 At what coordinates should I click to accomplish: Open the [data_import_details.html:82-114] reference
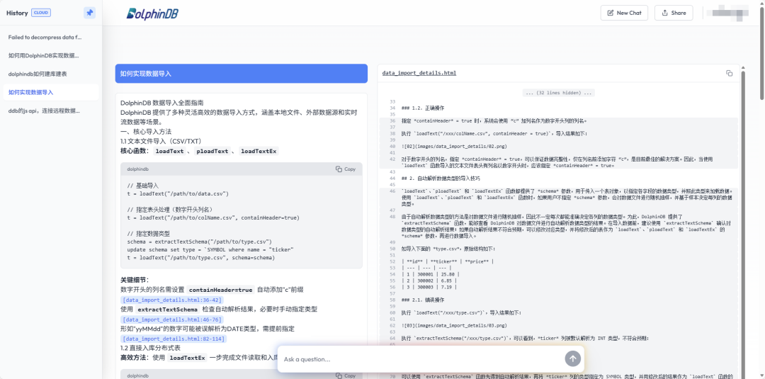174,339
